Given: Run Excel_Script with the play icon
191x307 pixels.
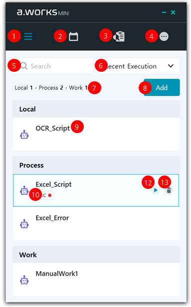Looking at the screenshot, I should [156, 190].
